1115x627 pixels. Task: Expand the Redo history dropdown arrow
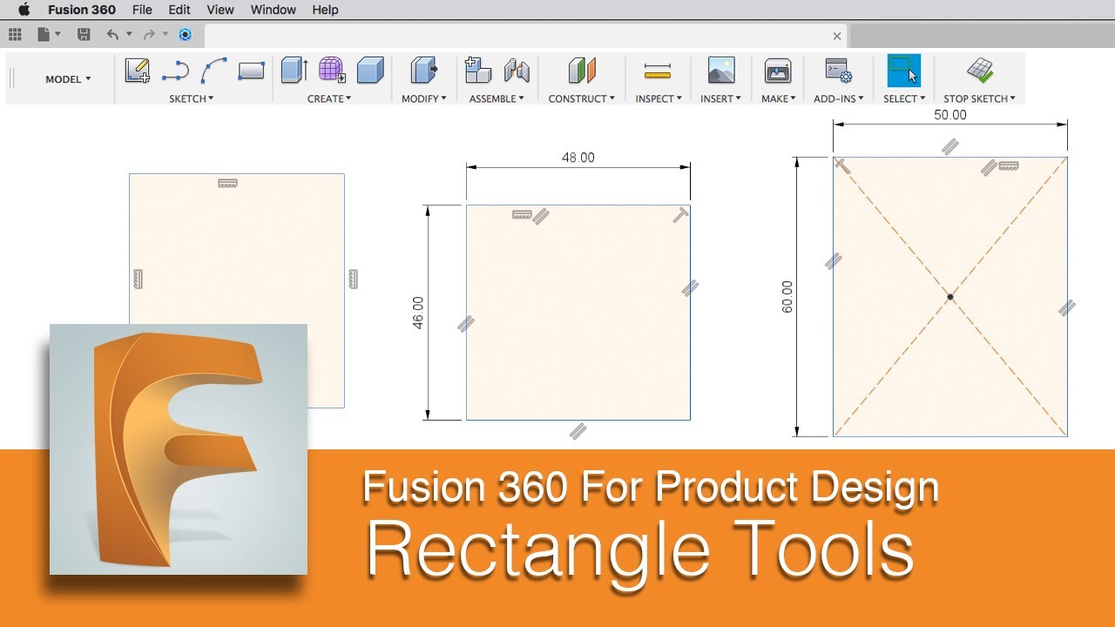click(165, 35)
